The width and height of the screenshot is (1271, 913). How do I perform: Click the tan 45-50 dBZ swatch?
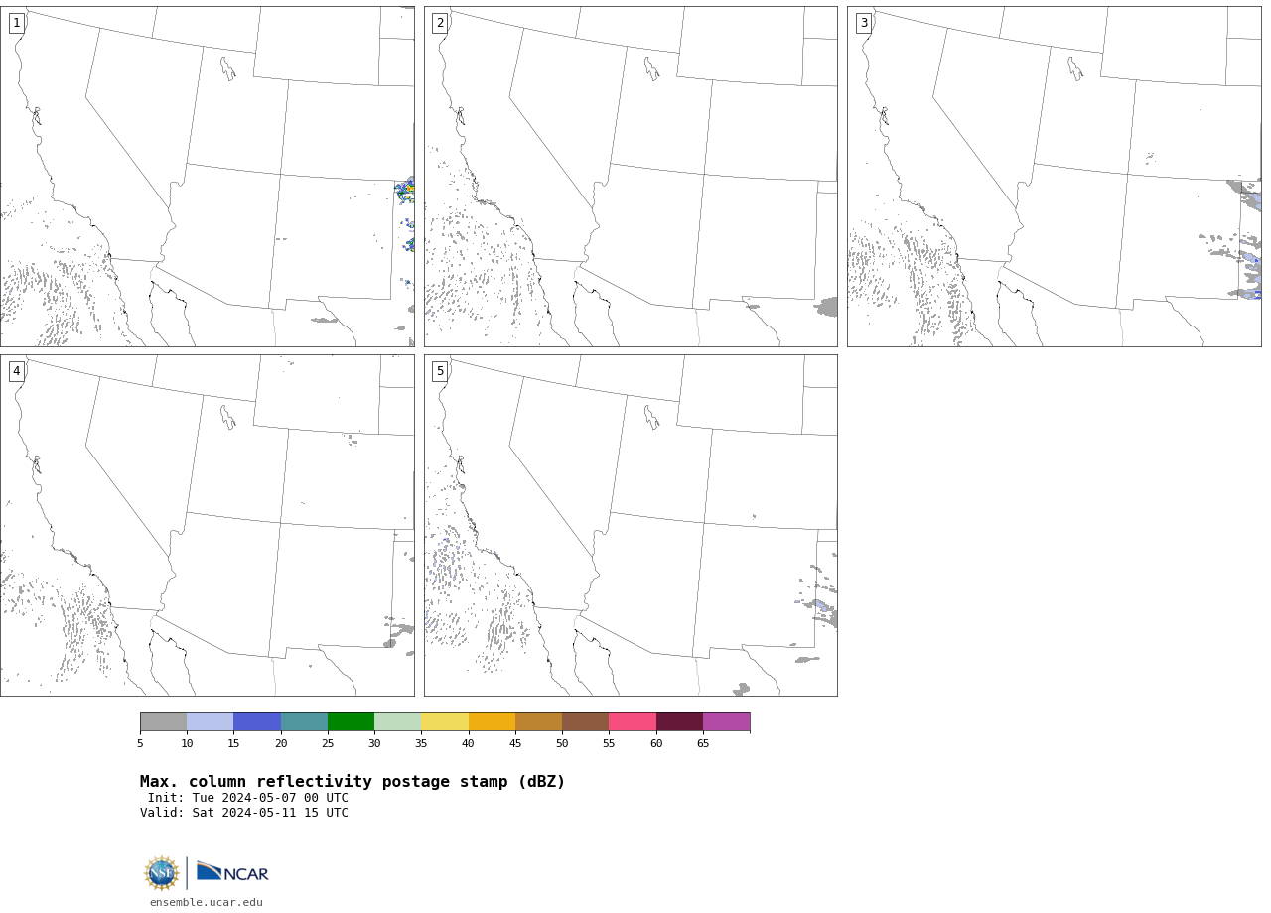pos(538,721)
